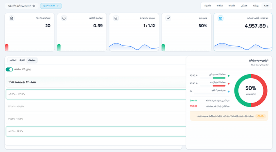The image size is (276, 152).
Task: Click the profit factor gauge icon
Action: click(x=64, y=18)
